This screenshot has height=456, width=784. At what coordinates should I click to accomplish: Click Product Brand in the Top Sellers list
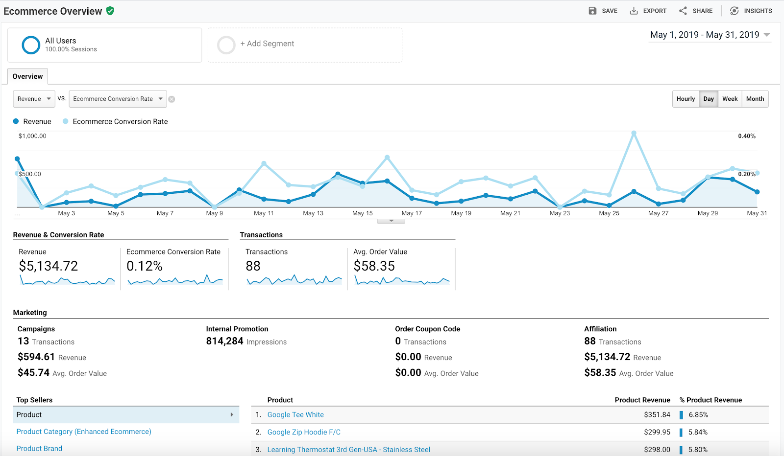point(39,448)
